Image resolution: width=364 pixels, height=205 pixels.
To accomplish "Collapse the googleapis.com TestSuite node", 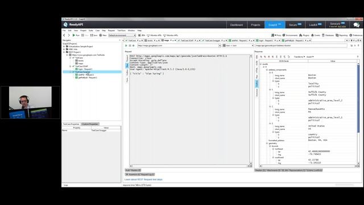I will coord(67,55).
